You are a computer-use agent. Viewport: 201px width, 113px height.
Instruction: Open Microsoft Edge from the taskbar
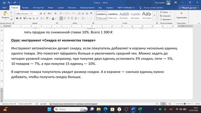pyautogui.click(x=106, y=109)
